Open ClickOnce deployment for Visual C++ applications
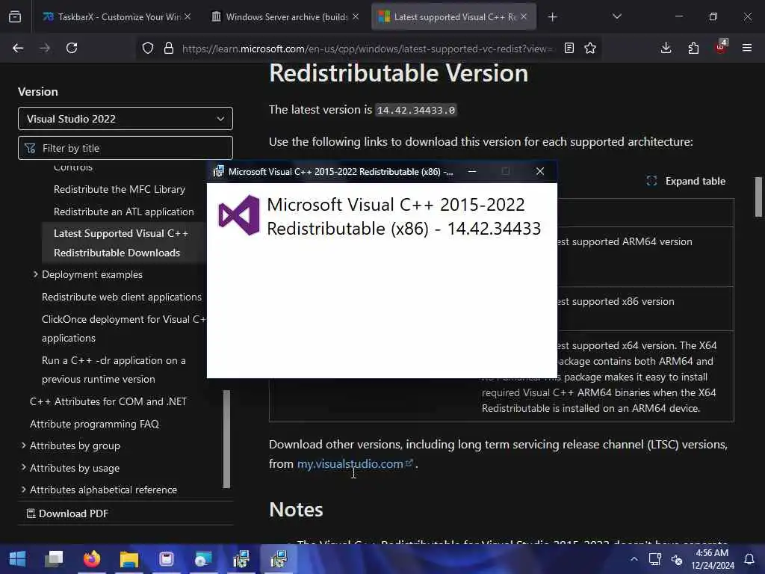 click(123, 329)
